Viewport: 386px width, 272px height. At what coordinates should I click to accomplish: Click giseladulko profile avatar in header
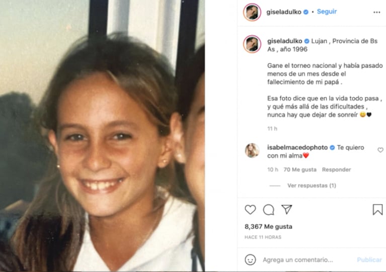[252, 12]
